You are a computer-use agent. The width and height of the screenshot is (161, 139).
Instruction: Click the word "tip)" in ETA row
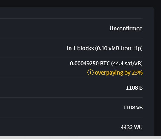coord(138,48)
